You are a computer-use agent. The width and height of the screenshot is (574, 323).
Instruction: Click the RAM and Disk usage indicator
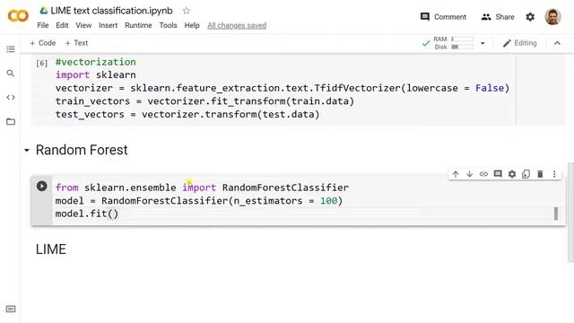(x=454, y=43)
